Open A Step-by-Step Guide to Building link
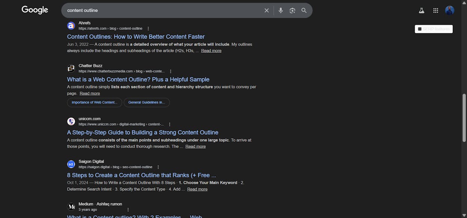467x218 pixels. 143,132
